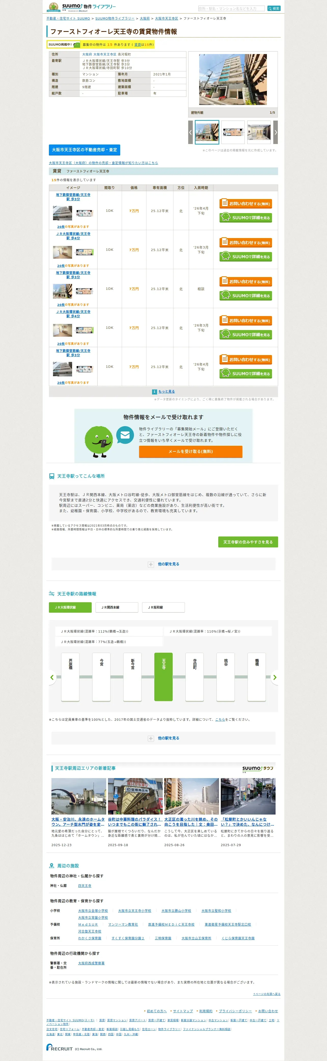
Task: Show previous photo with left gallery arrow
Action: pos(190,132)
